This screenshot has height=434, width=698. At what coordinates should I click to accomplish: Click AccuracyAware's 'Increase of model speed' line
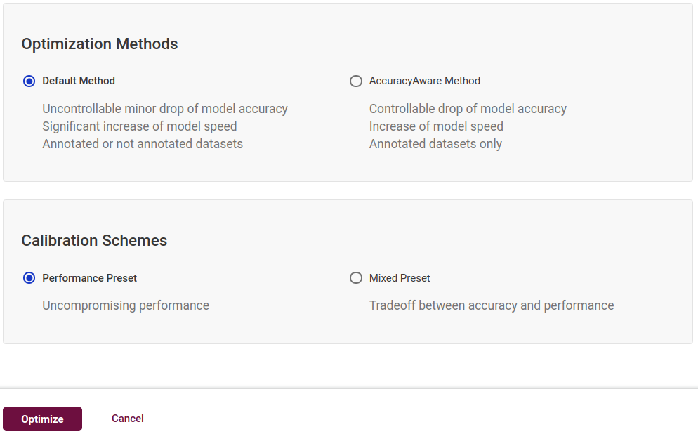tap(436, 126)
